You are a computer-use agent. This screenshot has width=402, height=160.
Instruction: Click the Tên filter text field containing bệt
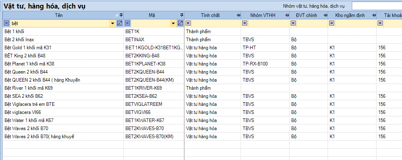click(60, 23)
